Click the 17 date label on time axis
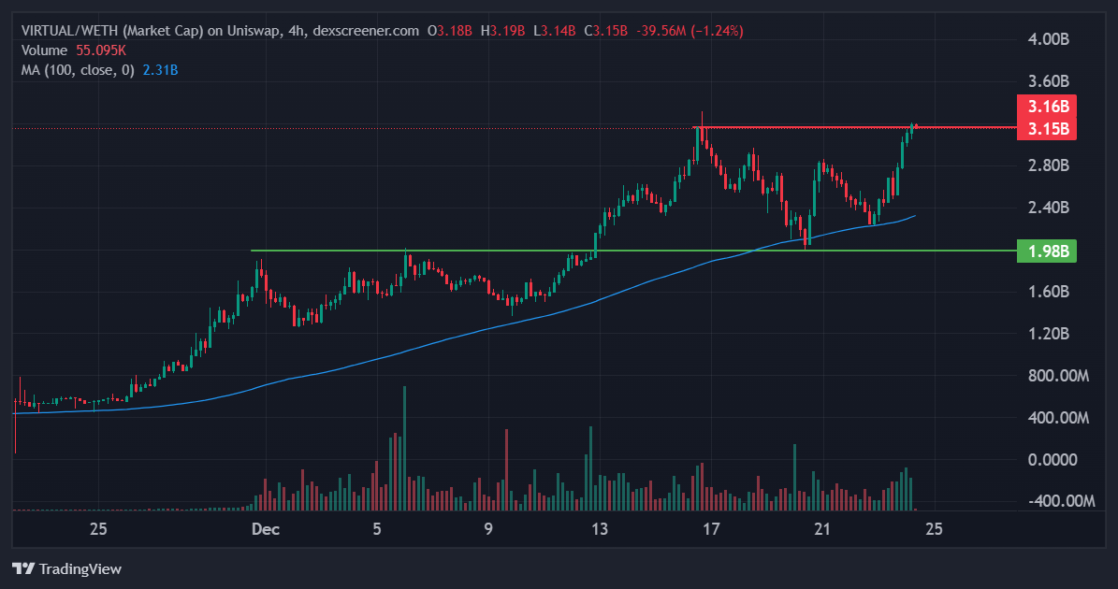Image resolution: width=1118 pixels, height=589 pixels. click(711, 529)
